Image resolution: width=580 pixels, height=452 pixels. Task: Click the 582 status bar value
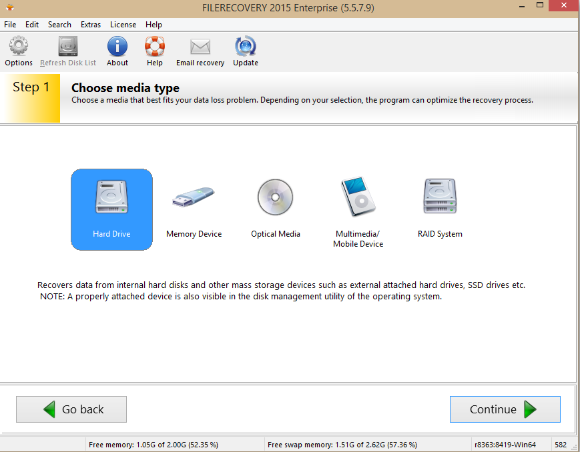[x=561, y=445]
